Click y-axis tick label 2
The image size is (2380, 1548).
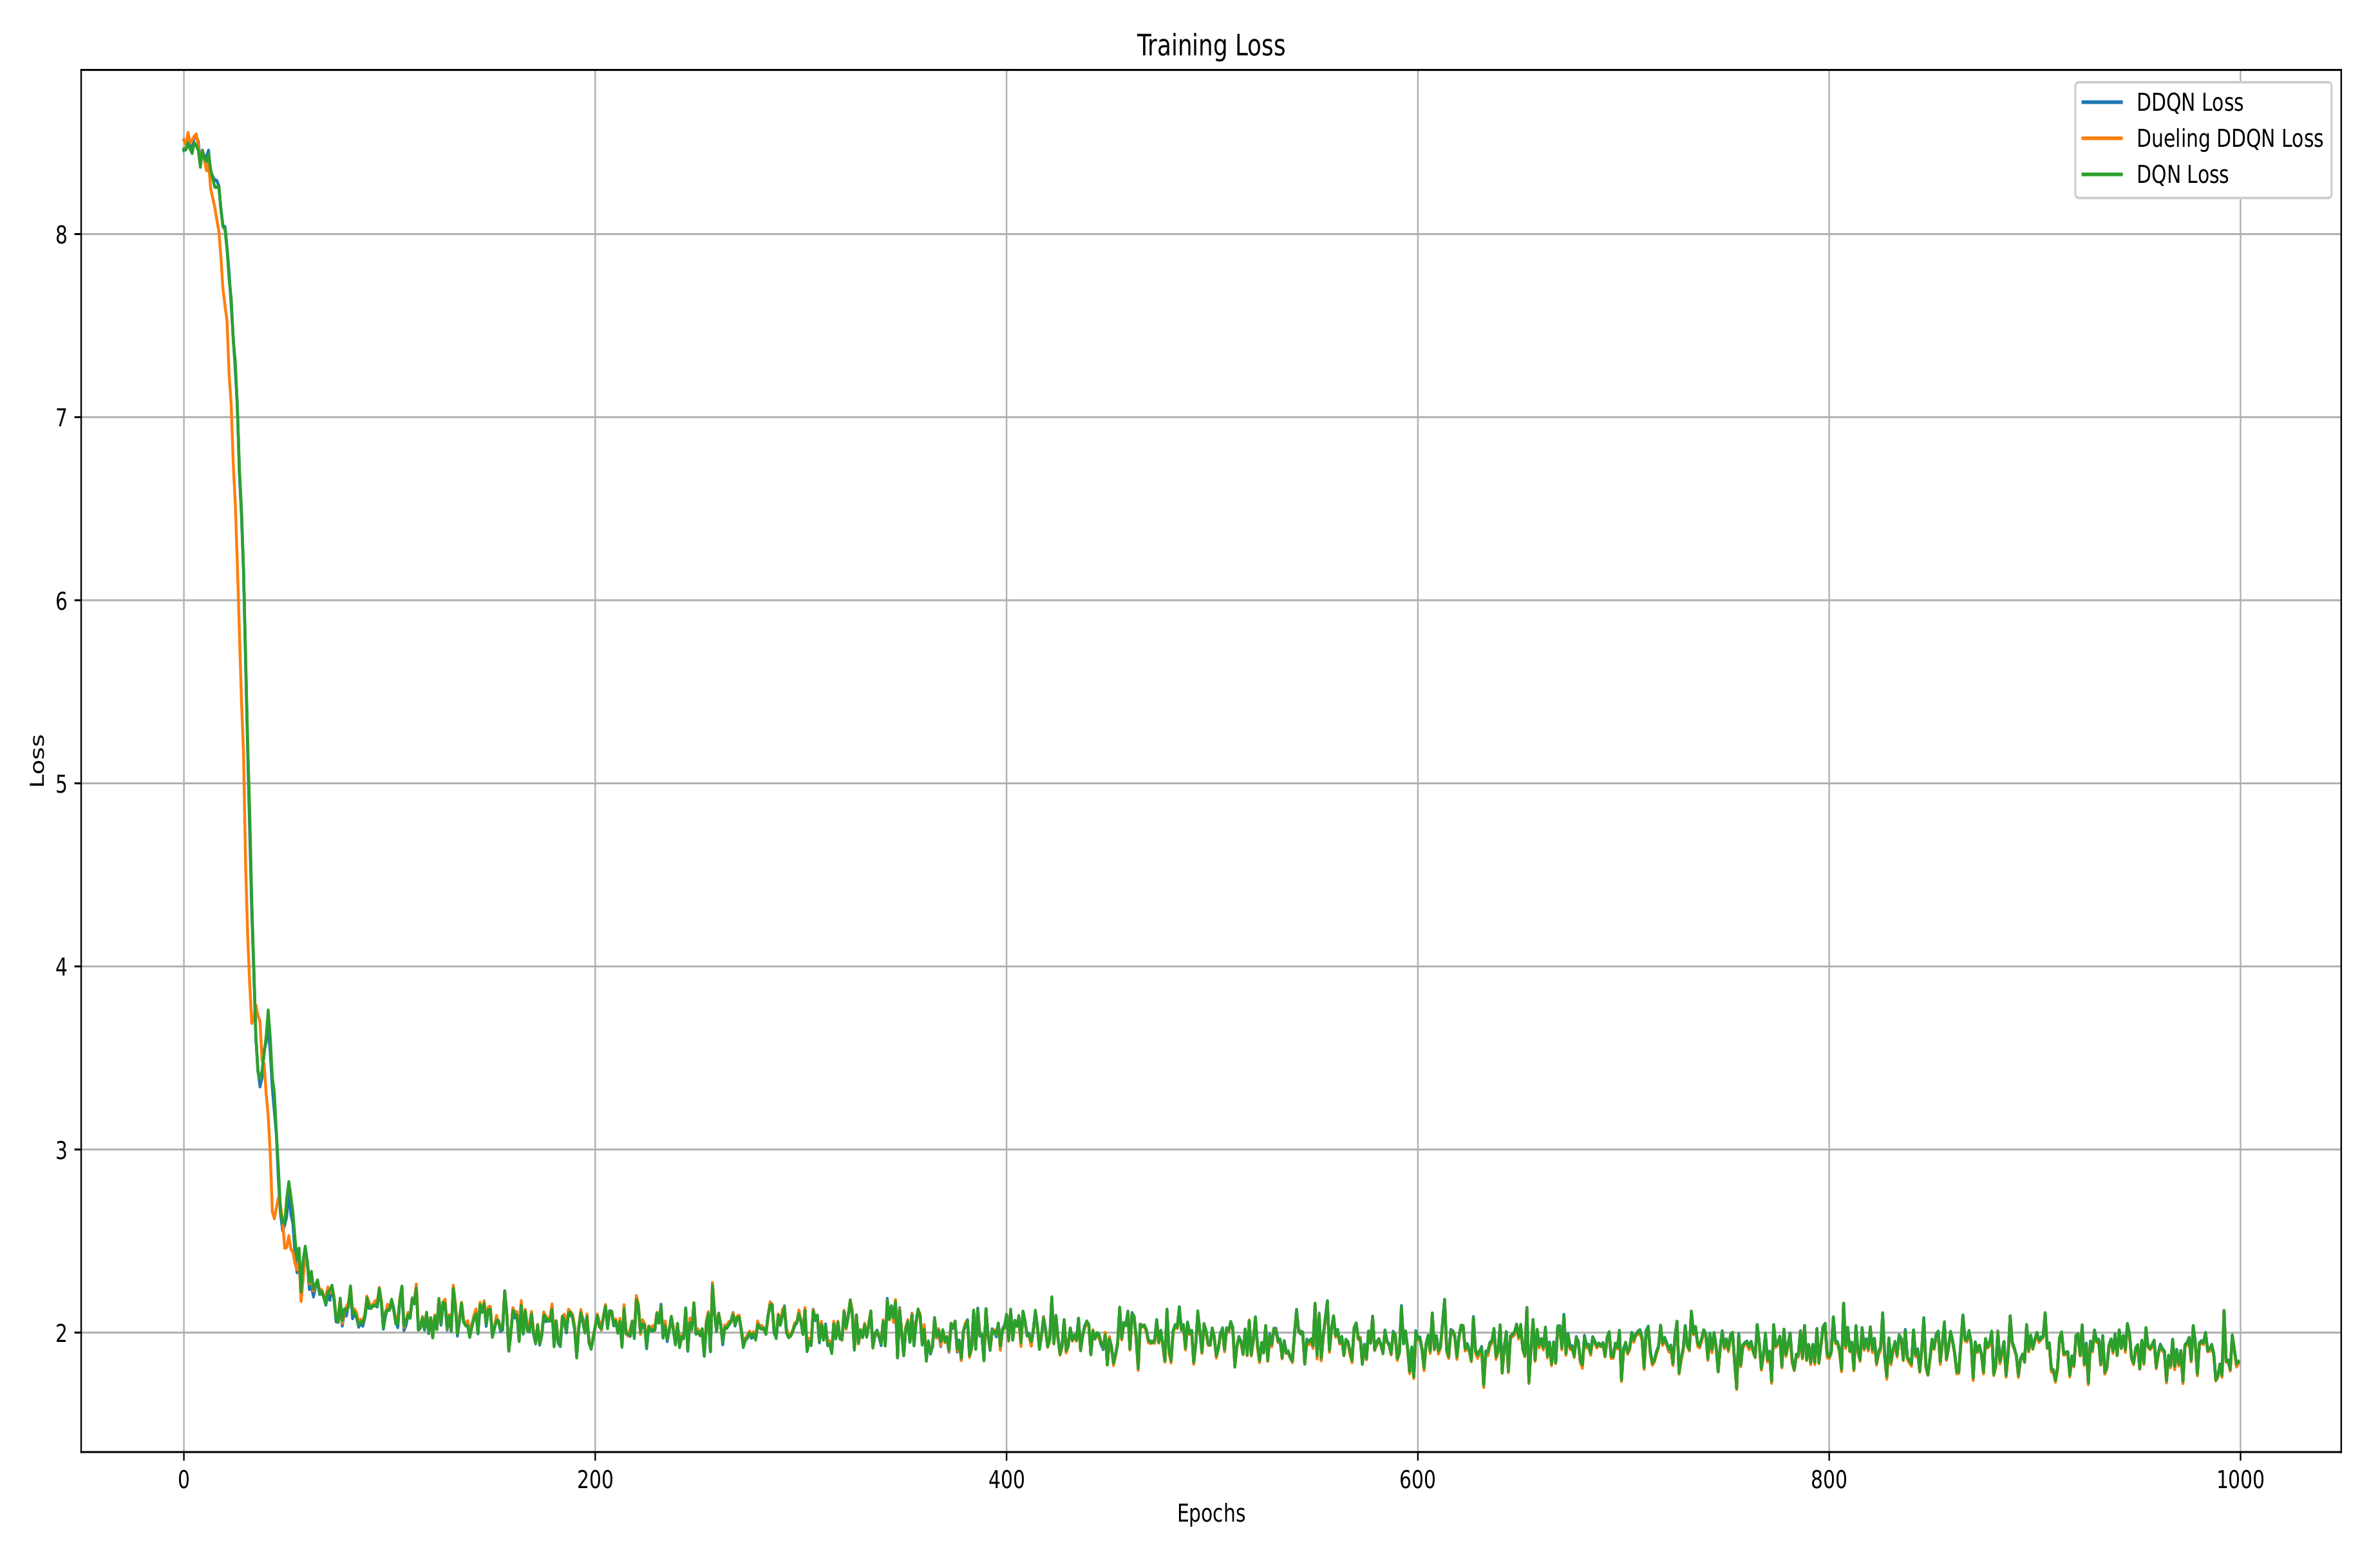point(61,1333)
